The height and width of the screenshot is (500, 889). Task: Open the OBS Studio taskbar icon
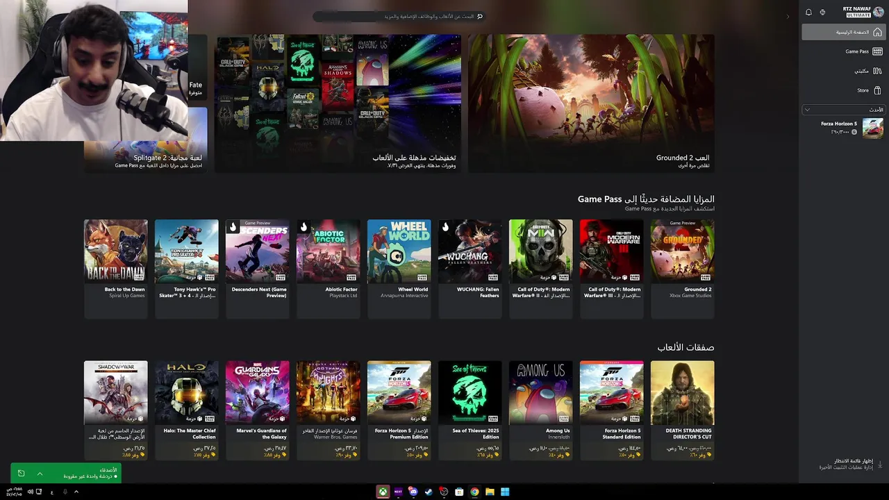(x=444, y=492)
